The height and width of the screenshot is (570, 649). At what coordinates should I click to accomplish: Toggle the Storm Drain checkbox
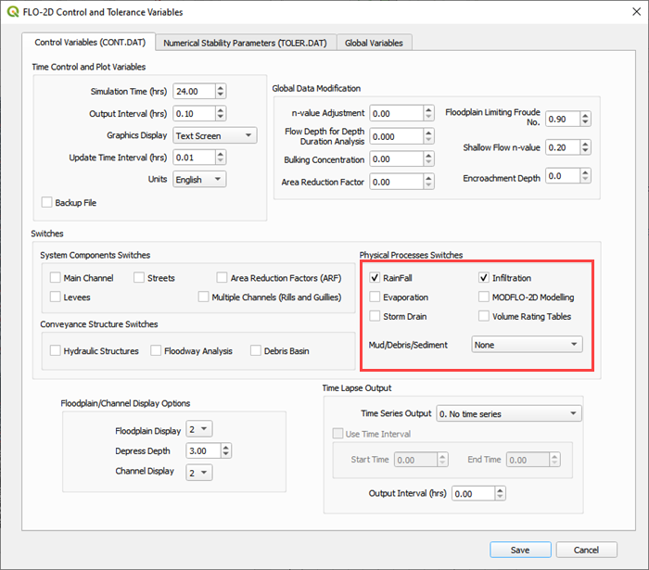click(375, 317)
